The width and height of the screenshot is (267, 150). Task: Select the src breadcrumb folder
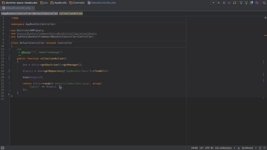pos(44,3)
